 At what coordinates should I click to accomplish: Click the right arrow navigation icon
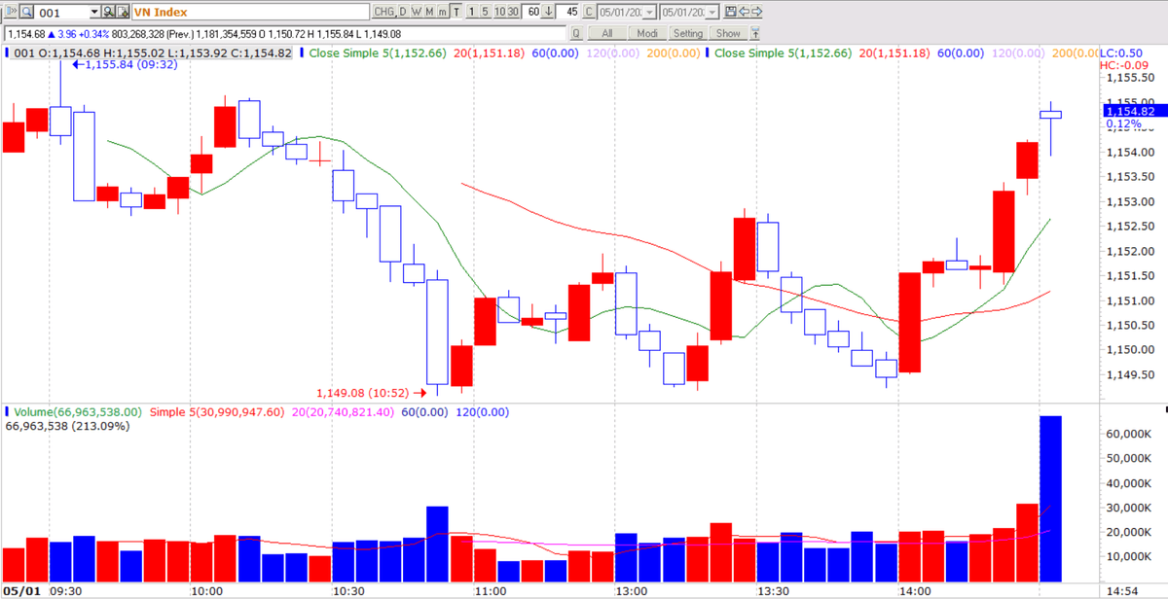coord(757,12)
